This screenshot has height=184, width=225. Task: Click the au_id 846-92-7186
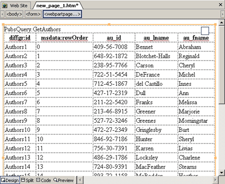point(110,139)
